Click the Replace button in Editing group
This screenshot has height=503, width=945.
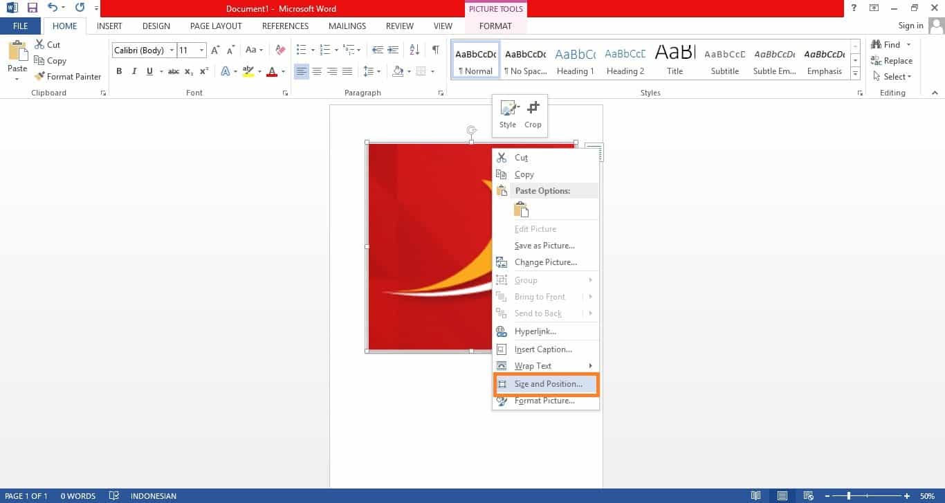892,61
